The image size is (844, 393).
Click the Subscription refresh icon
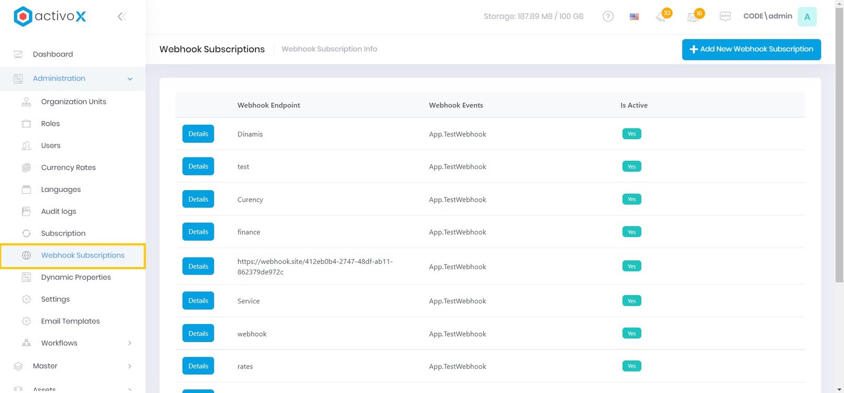[26, 233]
